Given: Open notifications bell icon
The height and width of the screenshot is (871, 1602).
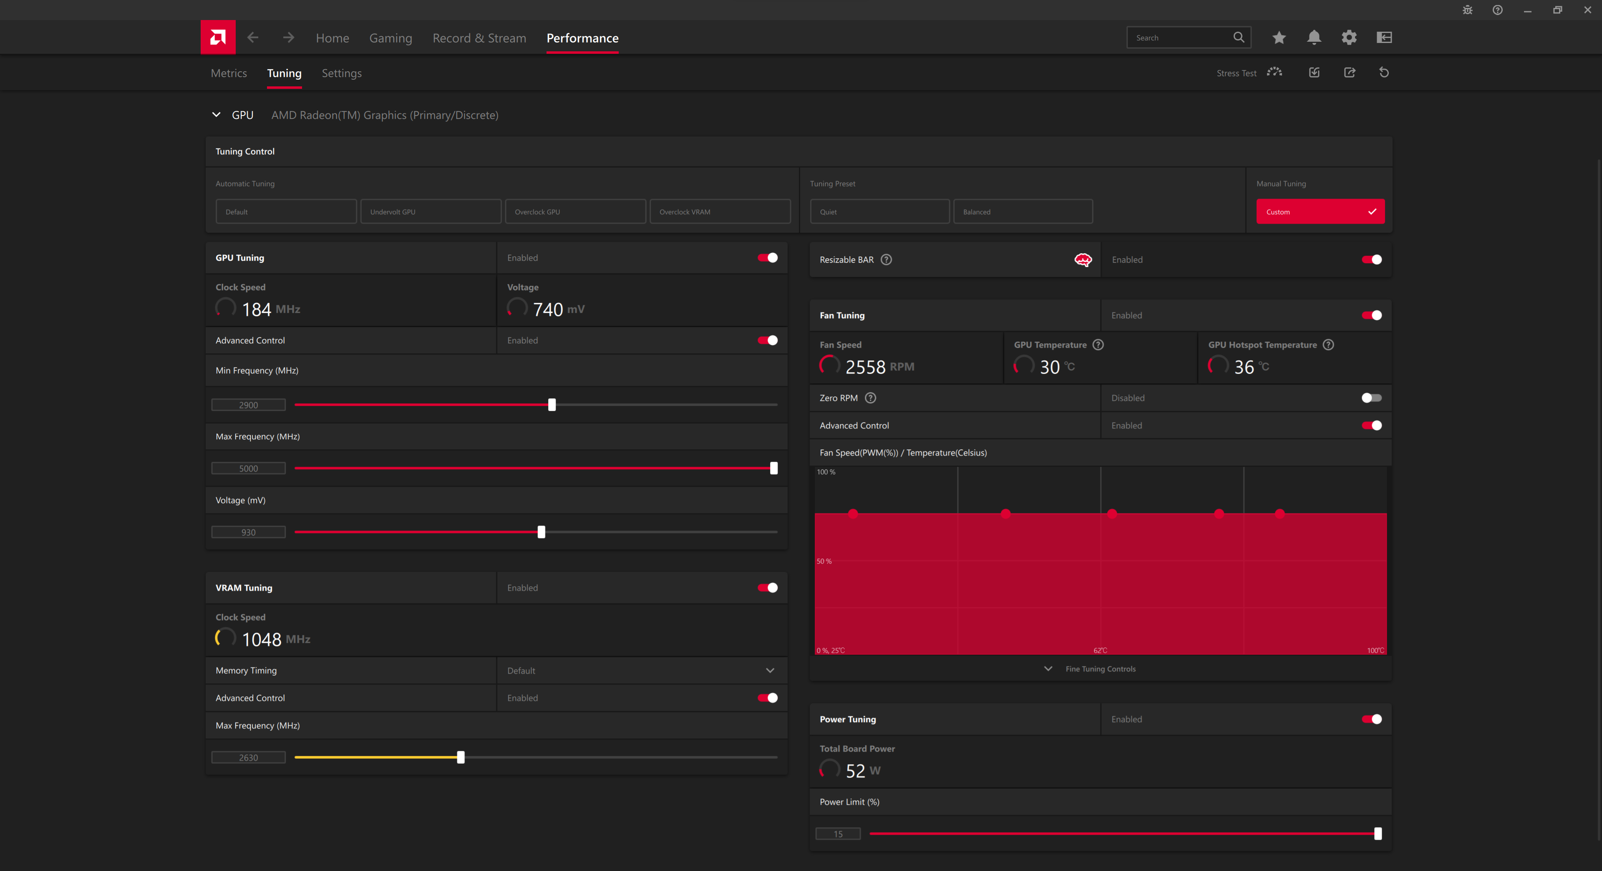Looking at the screenshot, I should pos(1313,37).
